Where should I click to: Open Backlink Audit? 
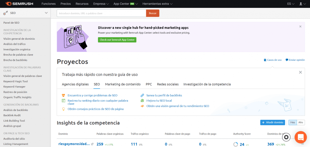(x=12, y=115)
